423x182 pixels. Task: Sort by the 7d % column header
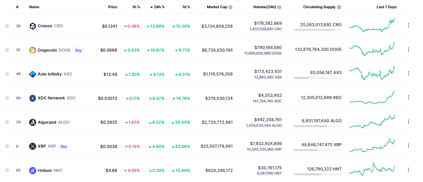tap(186, 7)
